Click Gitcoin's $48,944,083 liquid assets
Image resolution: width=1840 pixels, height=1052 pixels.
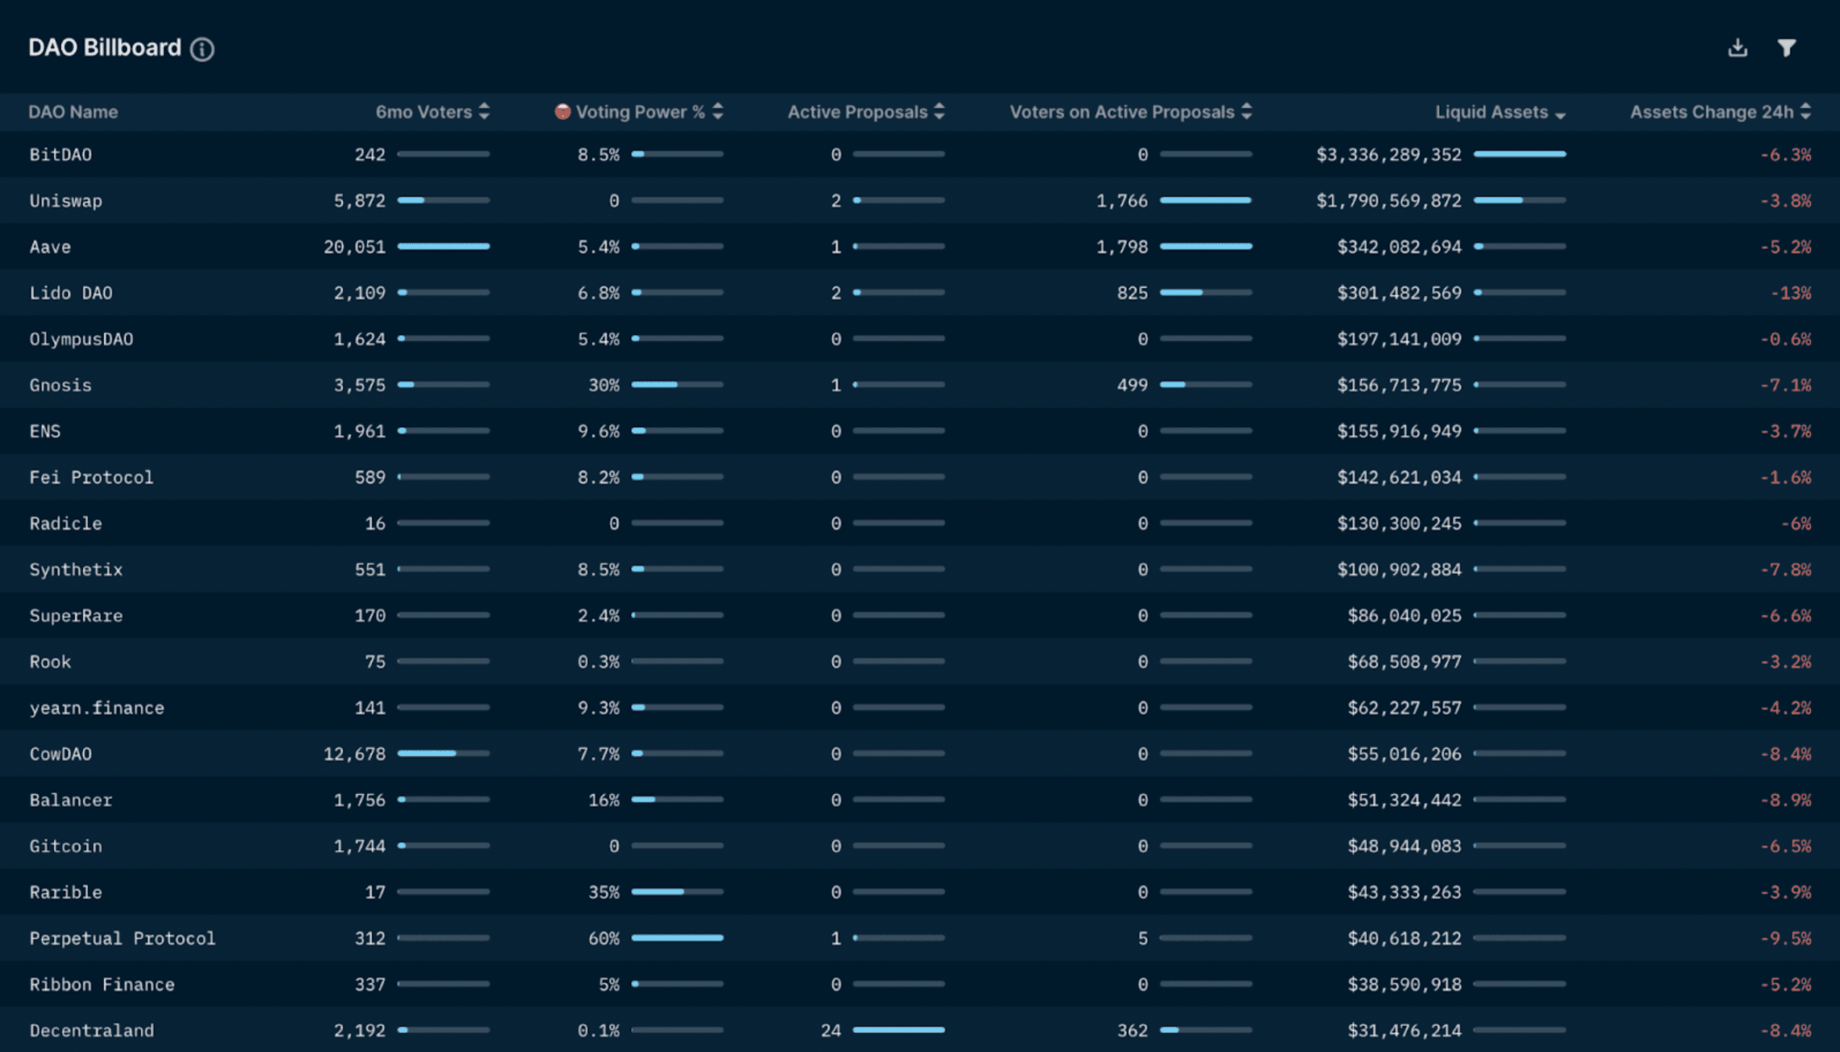(x=1405, y=846)
